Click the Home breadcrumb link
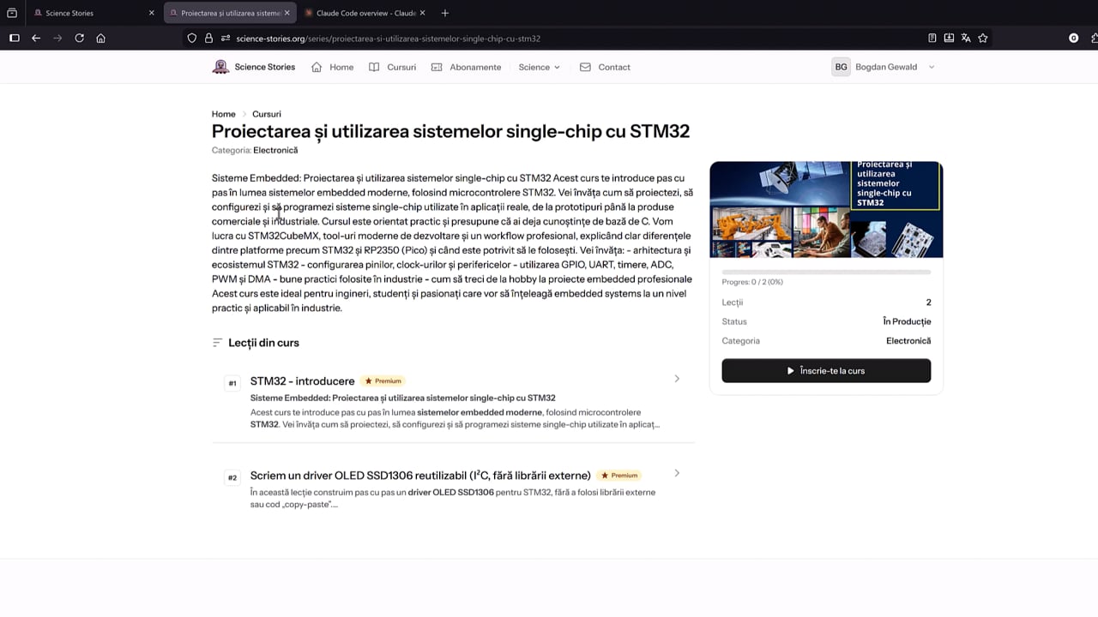 tap(223, 114)
